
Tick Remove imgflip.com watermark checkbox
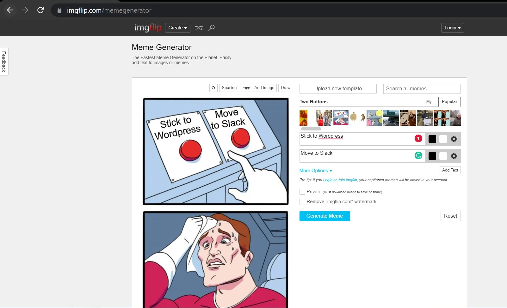[x=302, y=202]
